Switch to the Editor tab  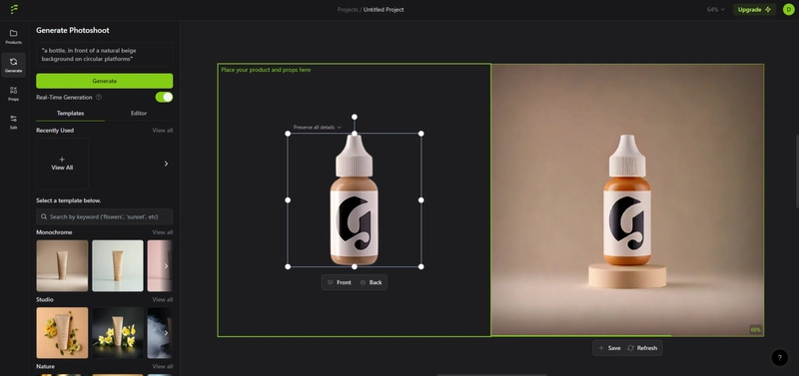tap(139, 114)
